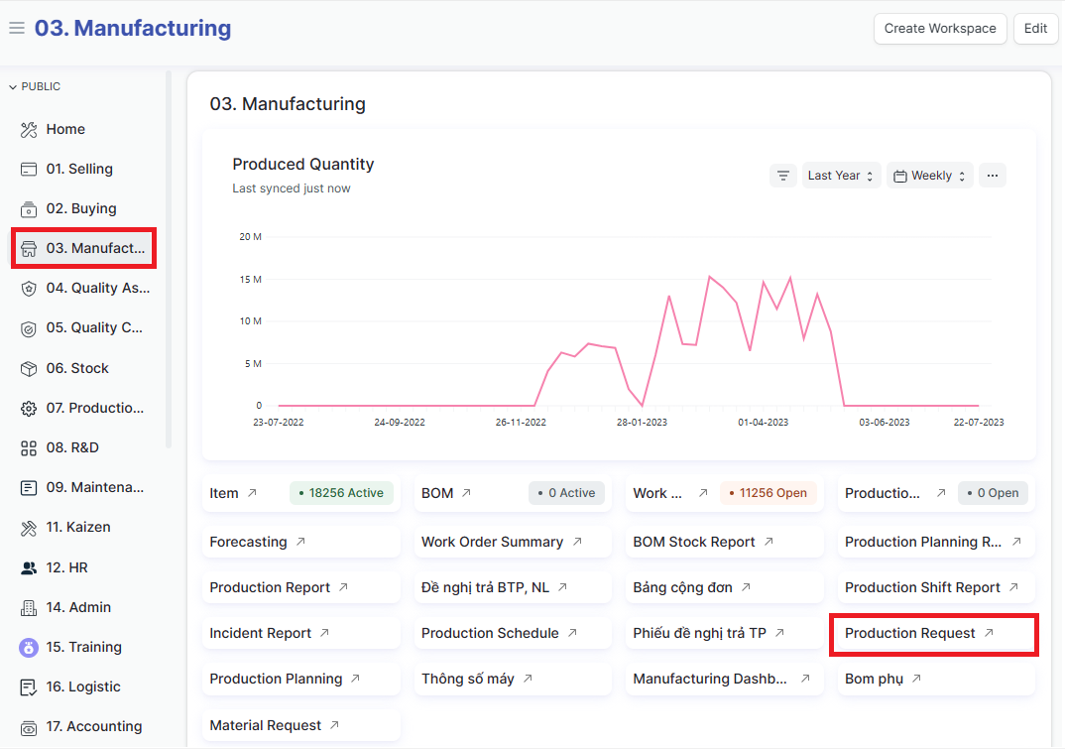Open the chart three-dots options menu

992,176
